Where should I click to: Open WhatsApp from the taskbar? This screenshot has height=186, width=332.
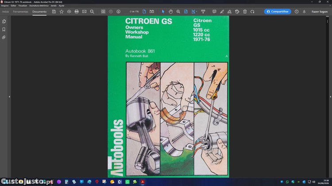(127, 182)
